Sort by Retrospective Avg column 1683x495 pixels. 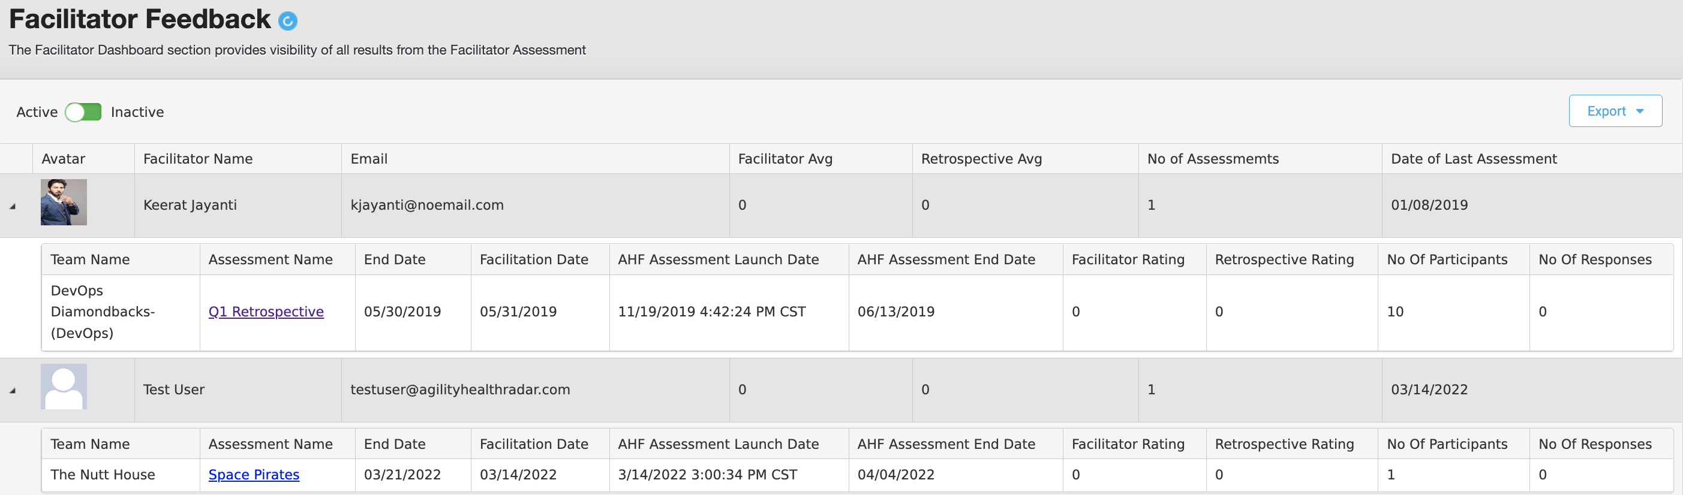tap(981, 159)
